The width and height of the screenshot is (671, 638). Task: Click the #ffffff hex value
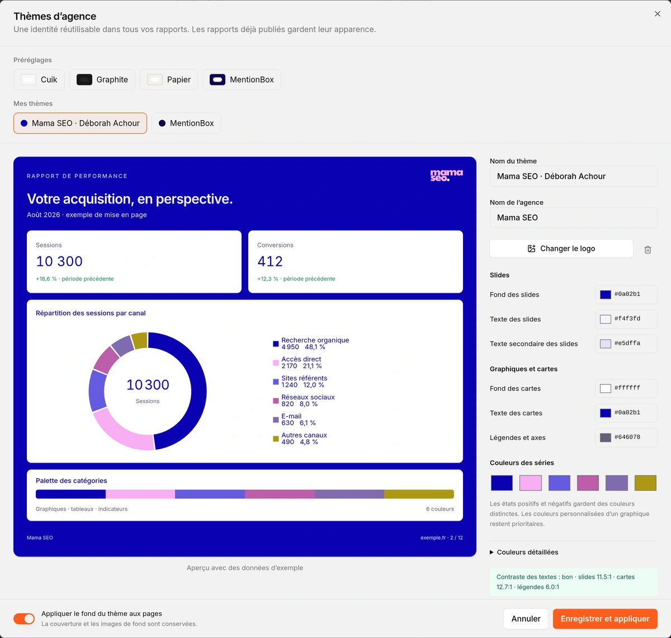pos(627,388)
